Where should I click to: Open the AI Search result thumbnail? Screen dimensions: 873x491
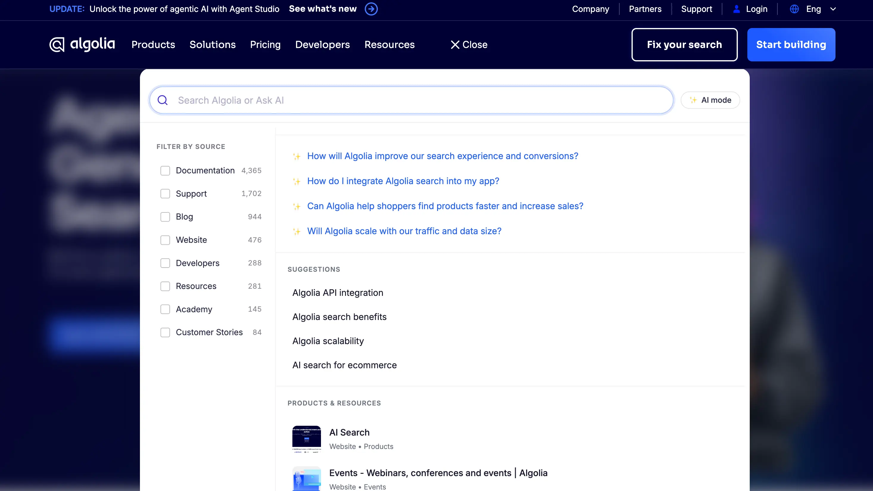[306, 439]
